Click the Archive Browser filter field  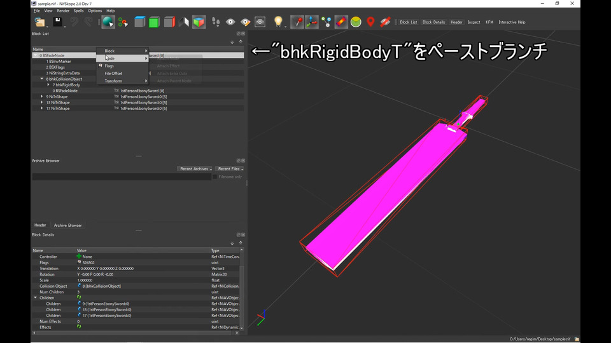tap(122, 177)
